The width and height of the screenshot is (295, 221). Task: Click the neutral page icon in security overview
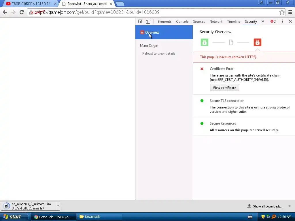point(231,42)
